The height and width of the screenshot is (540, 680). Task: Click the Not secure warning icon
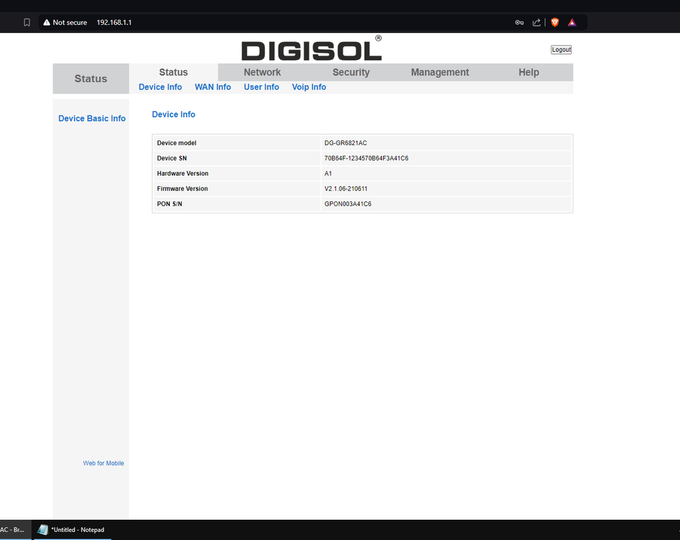coord(47,22)
